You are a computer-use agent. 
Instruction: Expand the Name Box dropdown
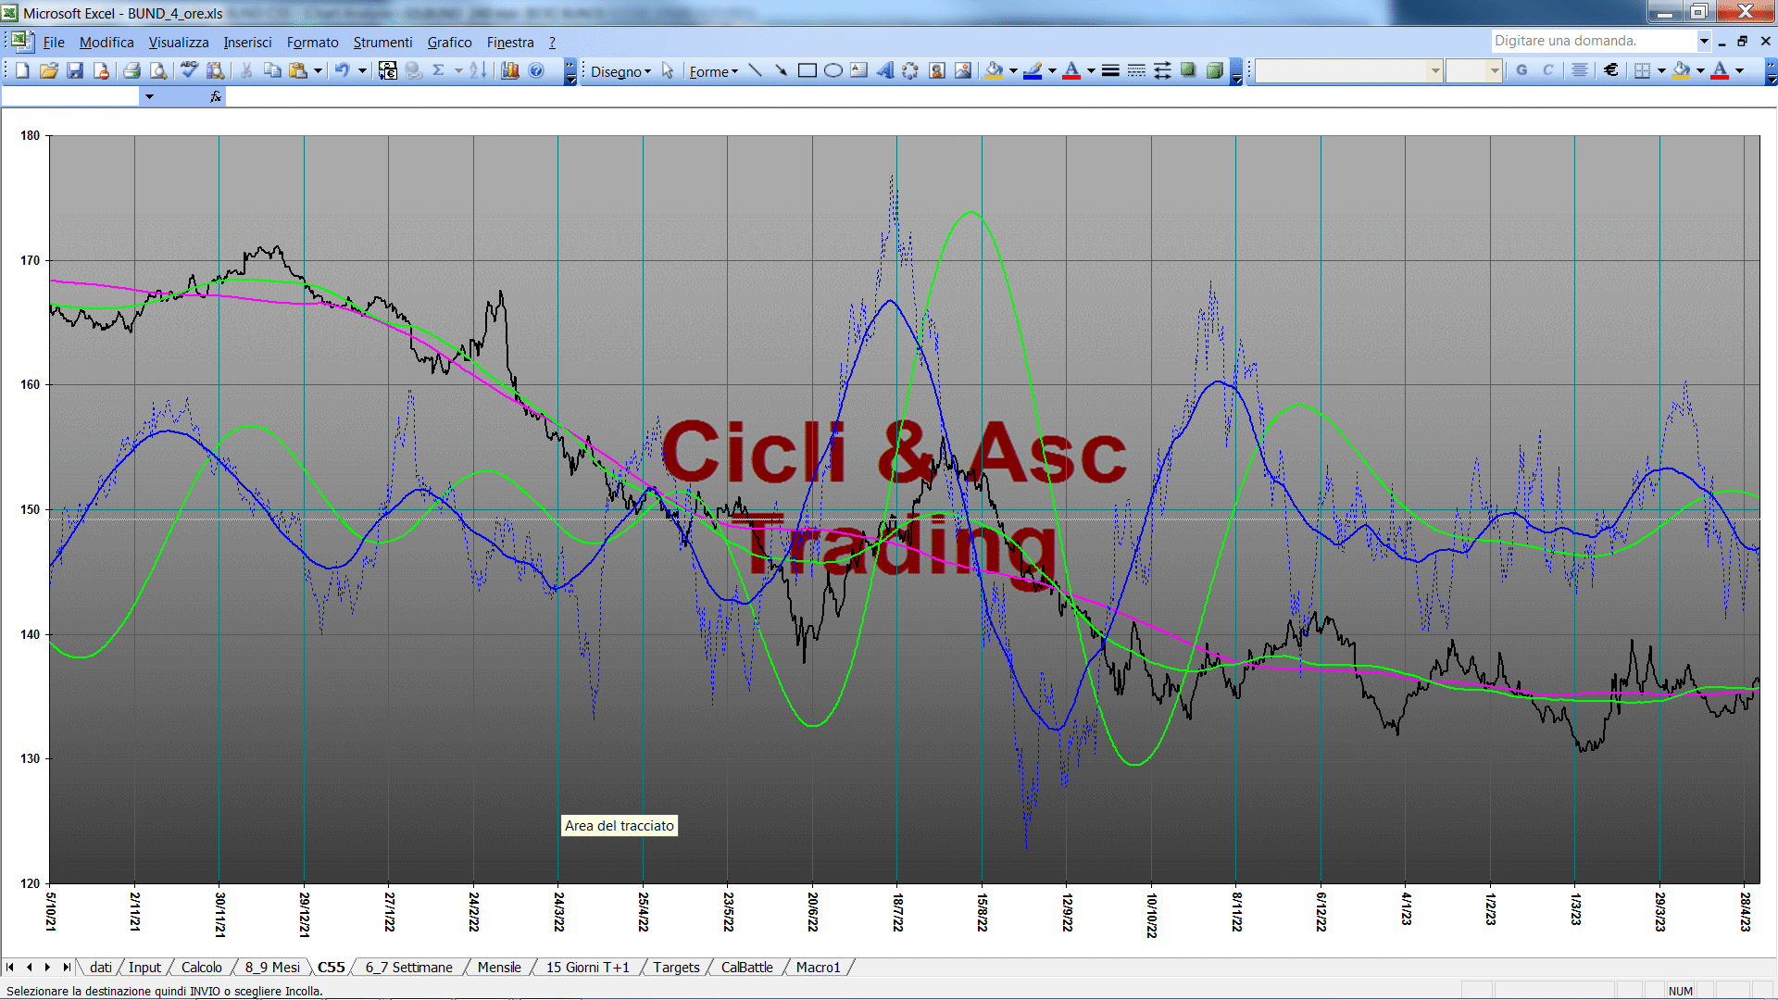pyautogui.click(x=149, y=96)
